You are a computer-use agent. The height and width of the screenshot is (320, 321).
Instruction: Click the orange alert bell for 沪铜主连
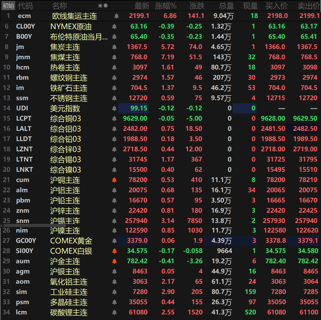tap(114, 180)
